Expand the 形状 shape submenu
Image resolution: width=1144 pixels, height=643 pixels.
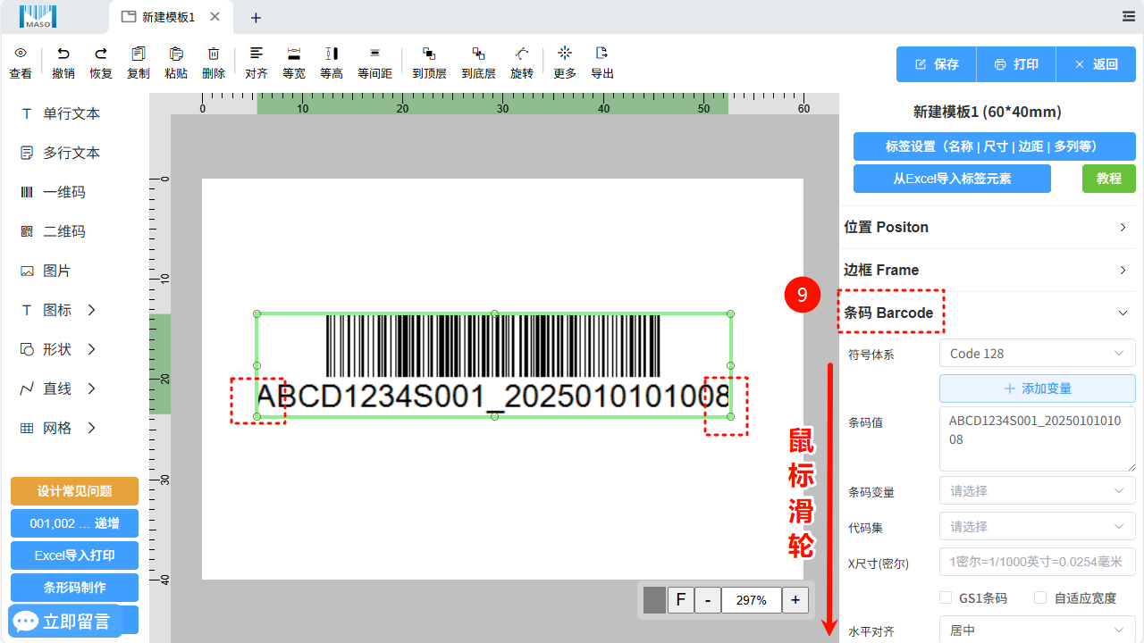tap(91, 349)
